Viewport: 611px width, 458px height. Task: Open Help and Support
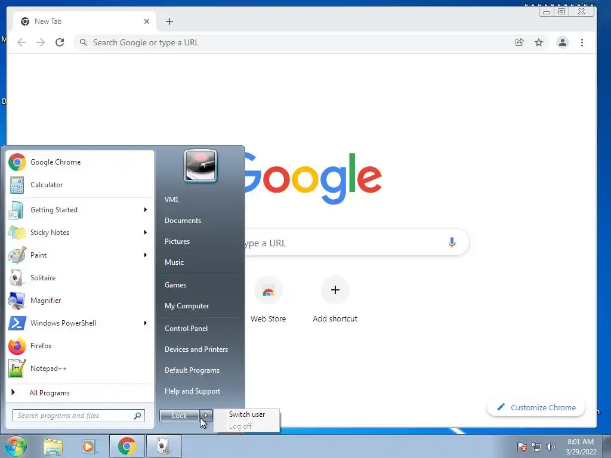click(x=193, y=391)
